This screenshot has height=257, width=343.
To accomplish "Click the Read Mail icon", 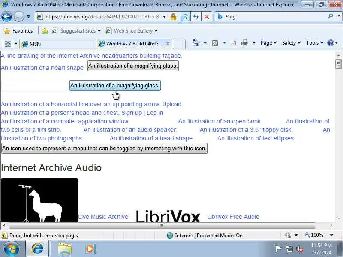I will click(233, 43).
